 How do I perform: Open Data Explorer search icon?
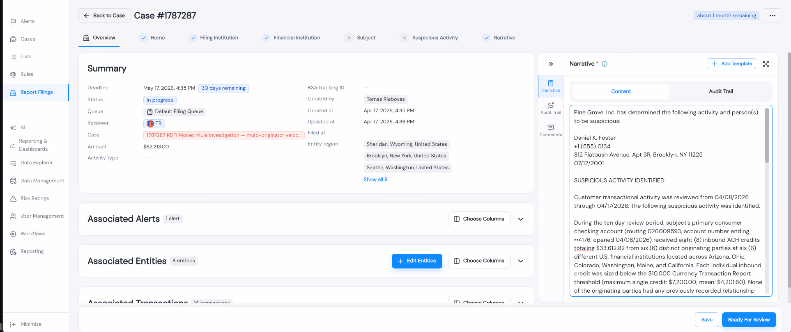[x=13, y=163]
